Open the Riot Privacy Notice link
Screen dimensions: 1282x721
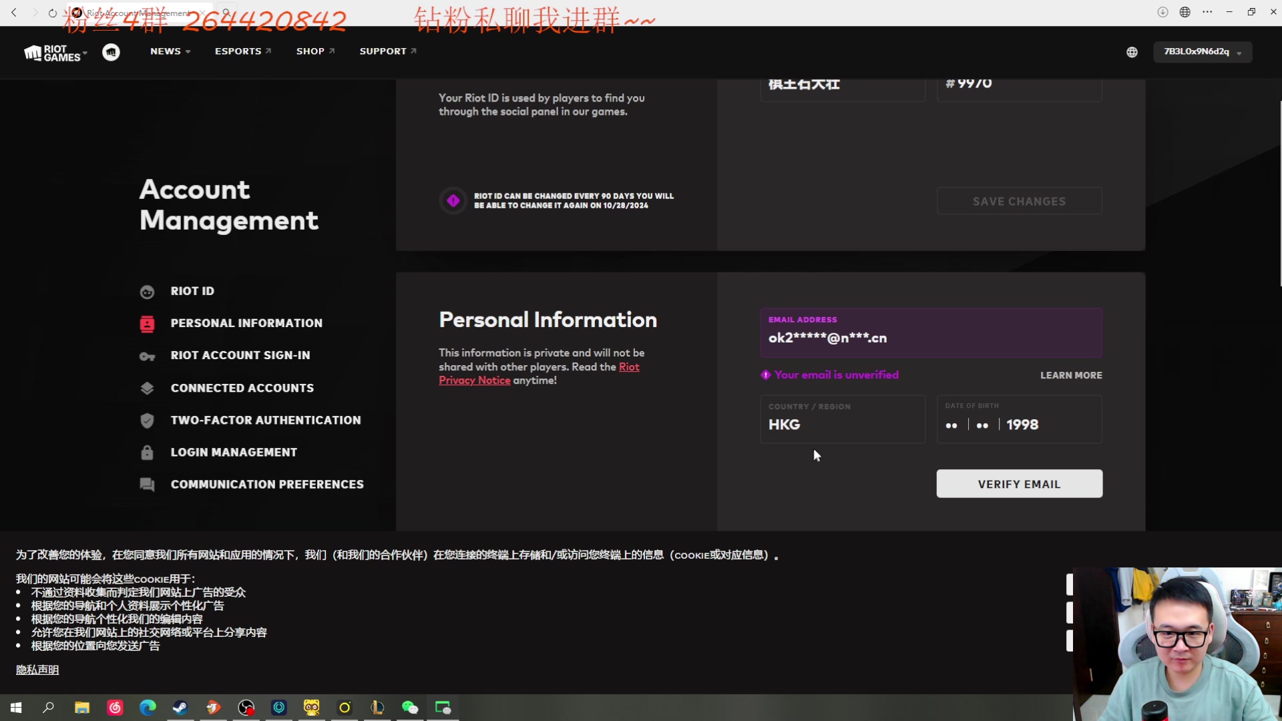(539, 374)
